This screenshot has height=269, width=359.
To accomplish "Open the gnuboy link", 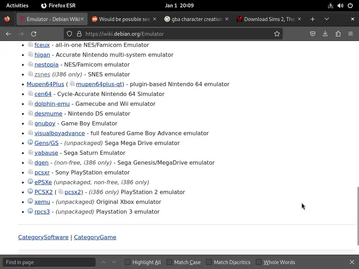I will coord(45,124).
